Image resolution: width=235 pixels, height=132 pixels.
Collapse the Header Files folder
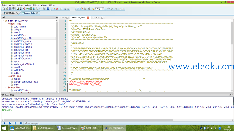coord(6,24)
